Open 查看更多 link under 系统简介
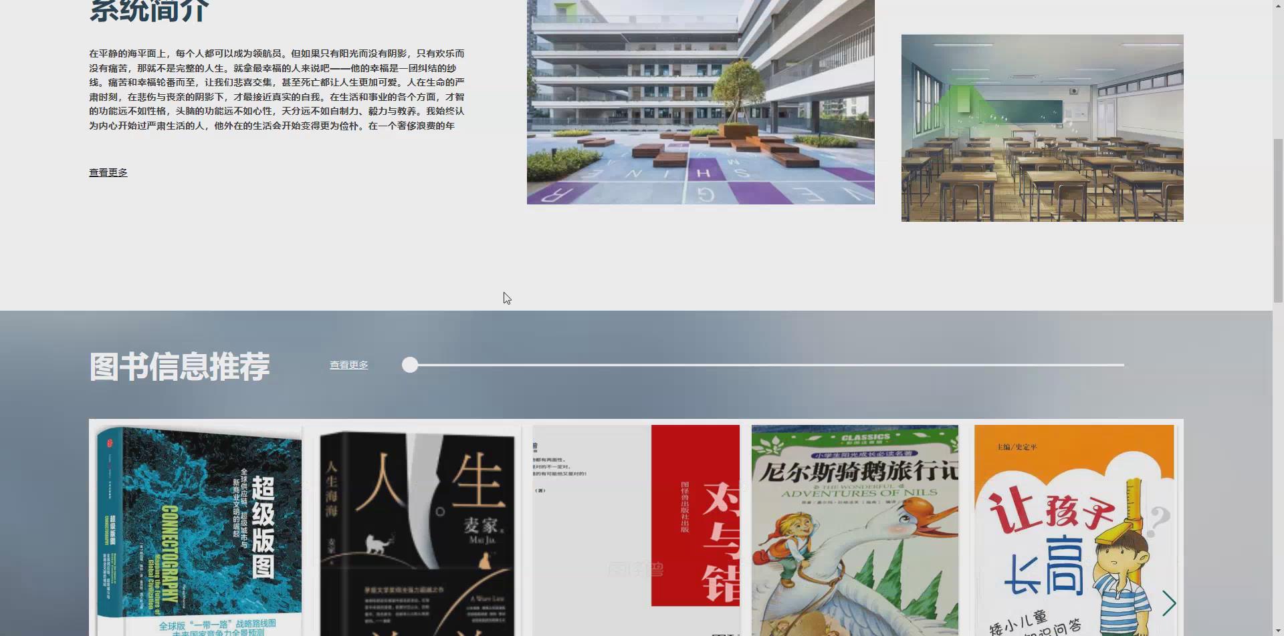The height and width of the screenshot is (636, 1284). tap(108, 172)
